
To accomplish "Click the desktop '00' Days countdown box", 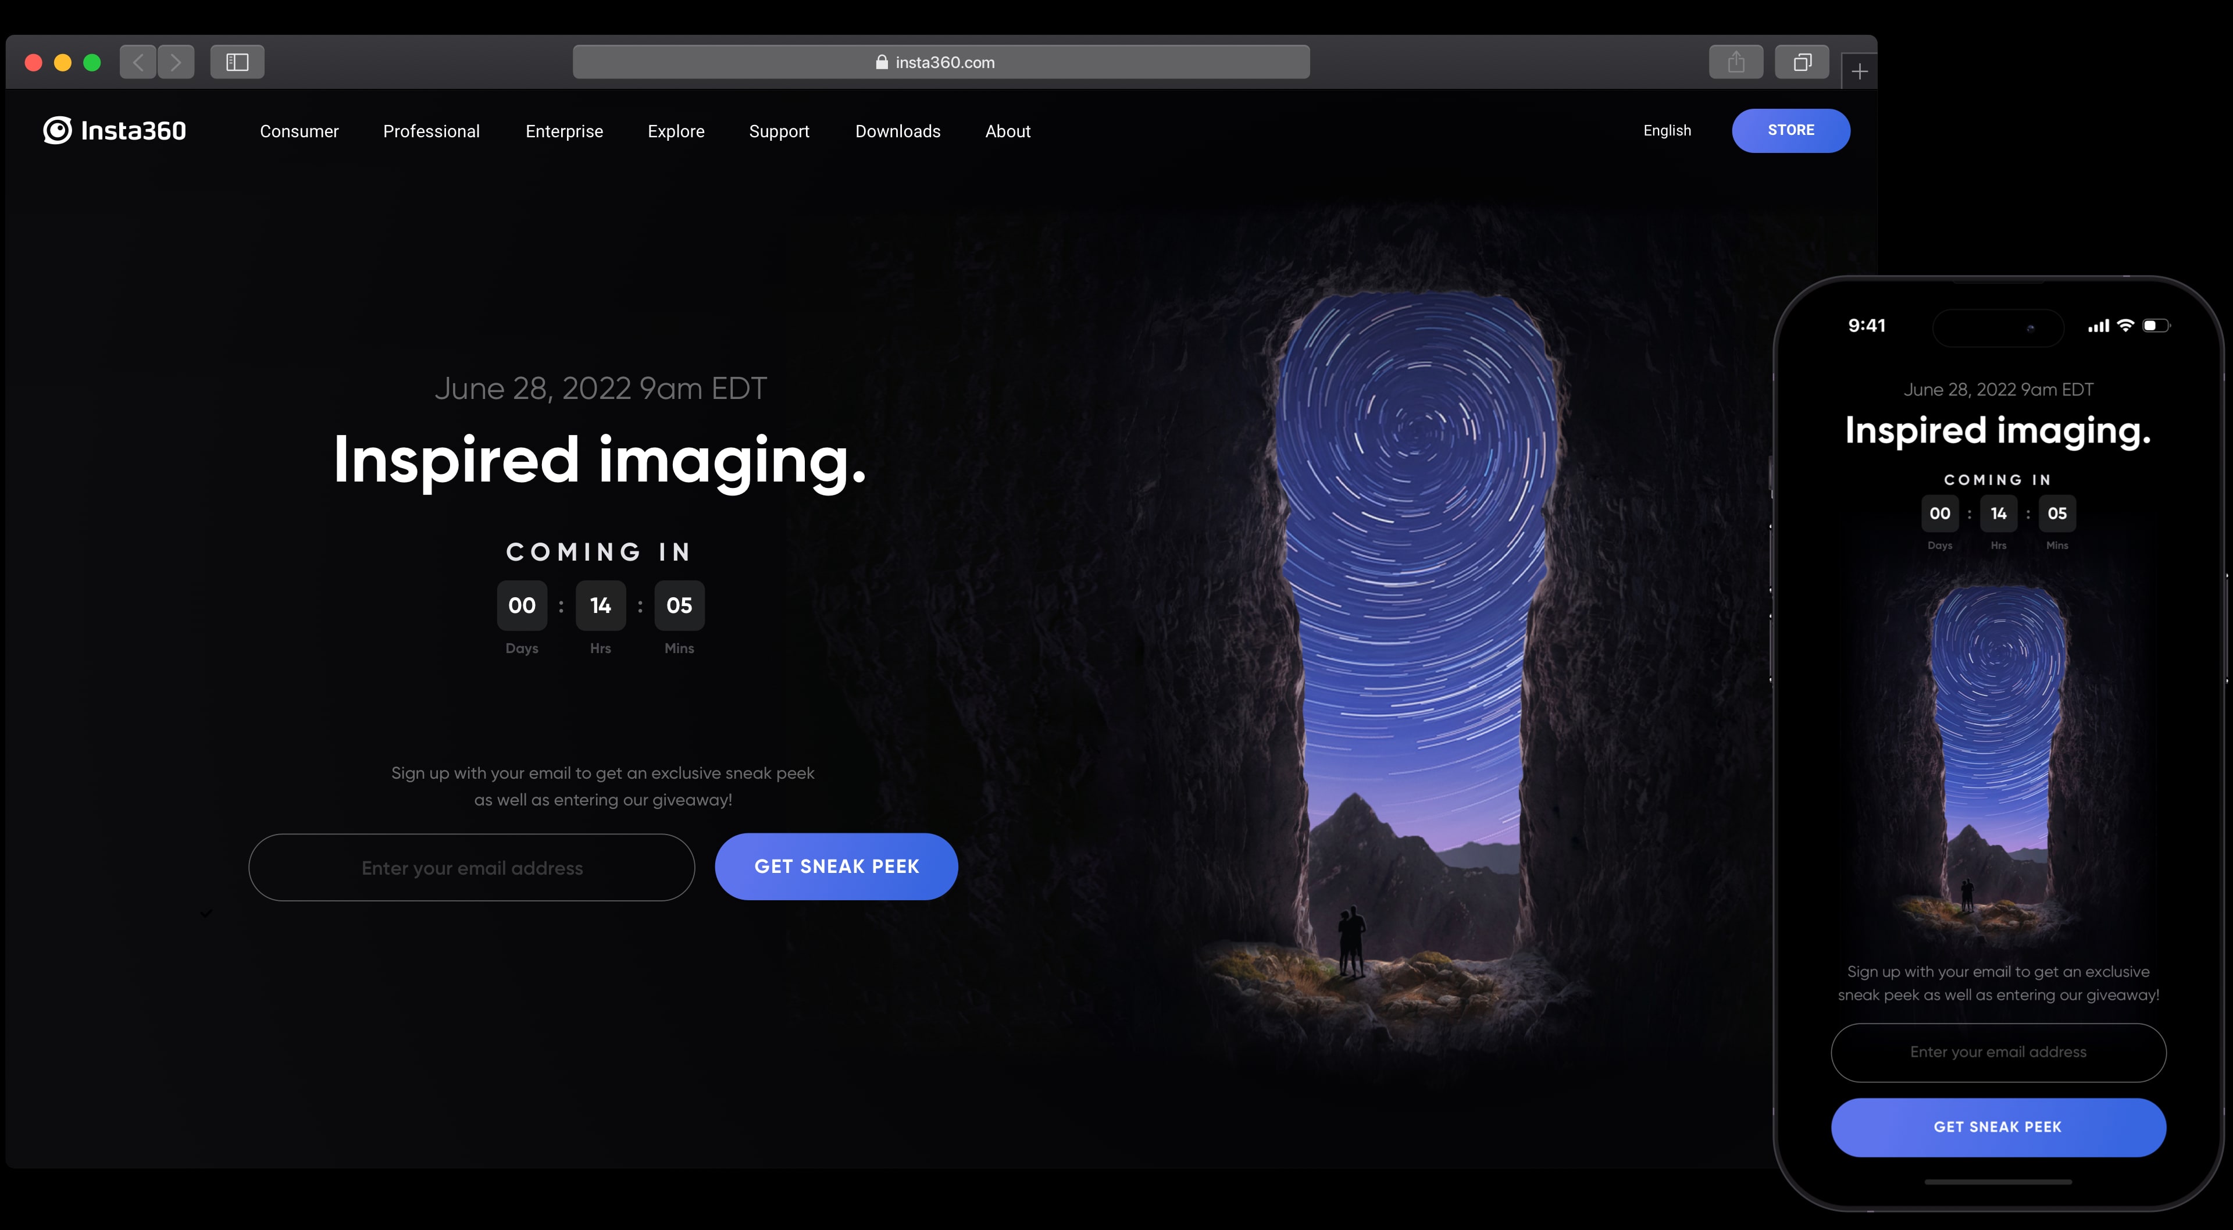I will point(522,605).
